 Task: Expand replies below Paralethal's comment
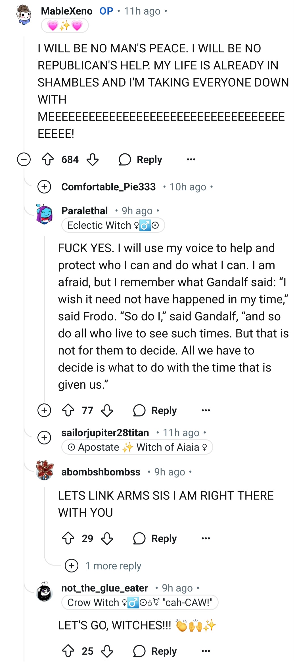pos(44,410)
